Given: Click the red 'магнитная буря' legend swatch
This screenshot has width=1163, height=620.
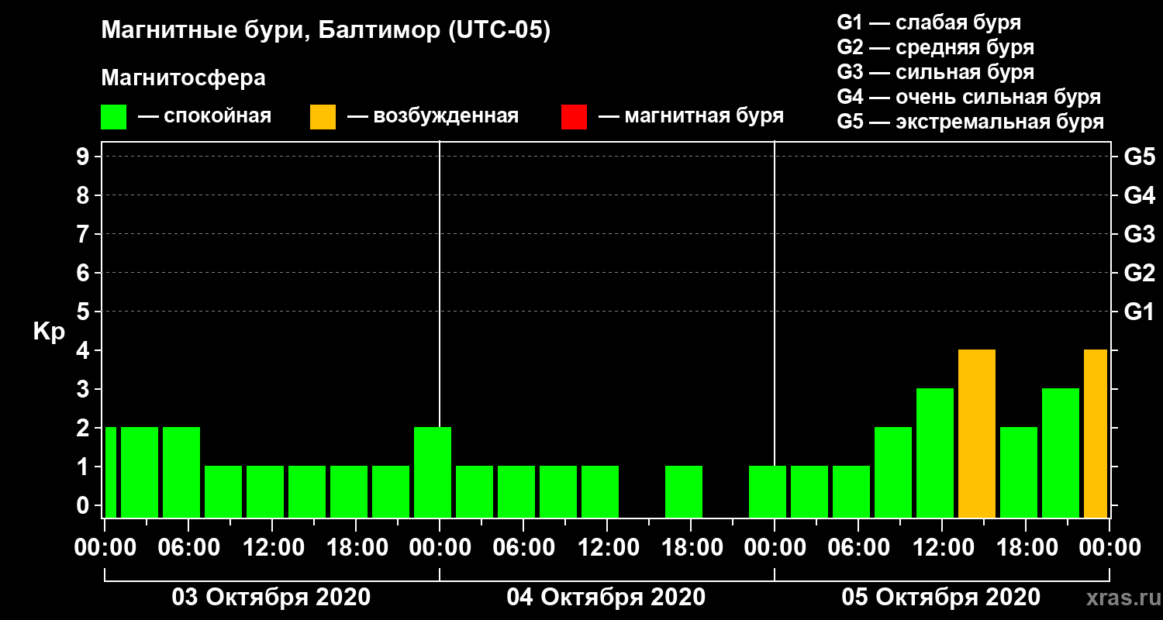Looking at the screenshot, I should pos(574,117).
